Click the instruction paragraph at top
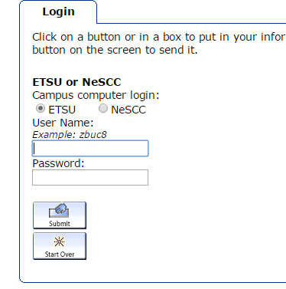This screenshot has width=286, height=289. (x=158, y=44)
